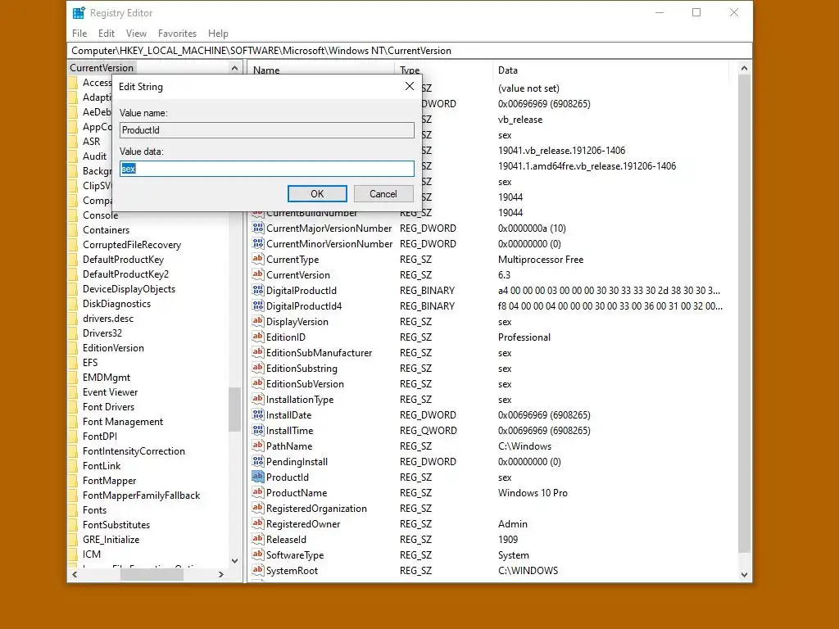The height and width of the screenshot is (629, 839).
Task: Click the EditionSubVersion string icon
Action: (258, 383)
